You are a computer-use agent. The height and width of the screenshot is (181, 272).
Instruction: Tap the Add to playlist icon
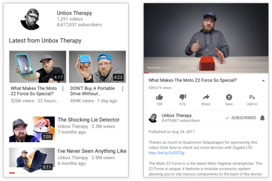click(x=252, y=97)
